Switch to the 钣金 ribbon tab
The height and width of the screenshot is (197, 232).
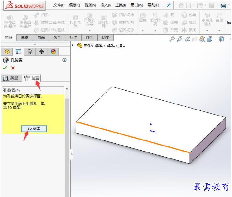tap(57, 38)
